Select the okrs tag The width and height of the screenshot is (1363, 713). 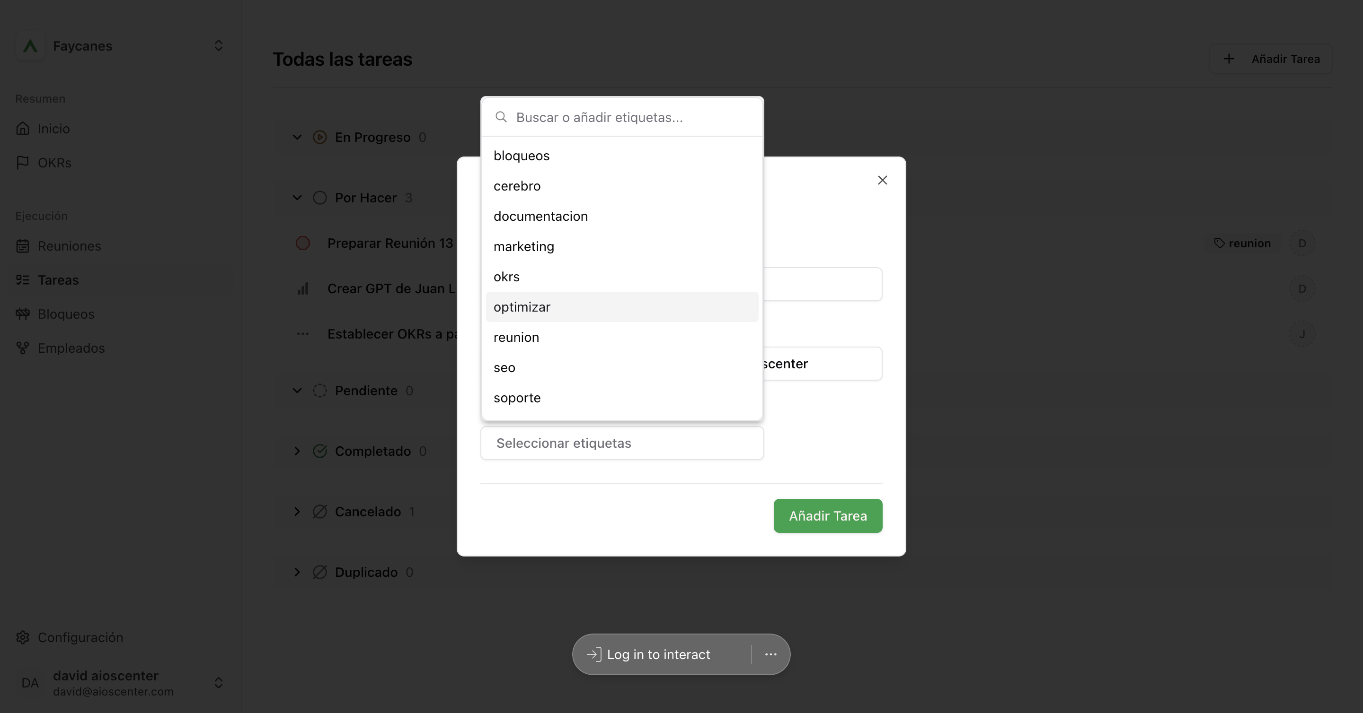622,277
